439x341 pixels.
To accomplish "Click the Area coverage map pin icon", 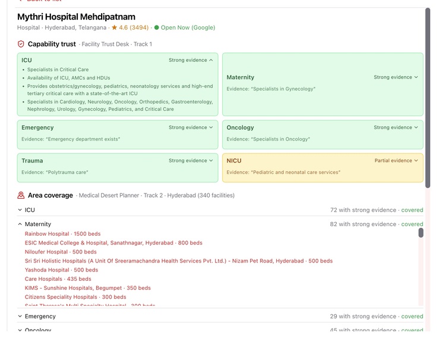I will click(21, 195).
